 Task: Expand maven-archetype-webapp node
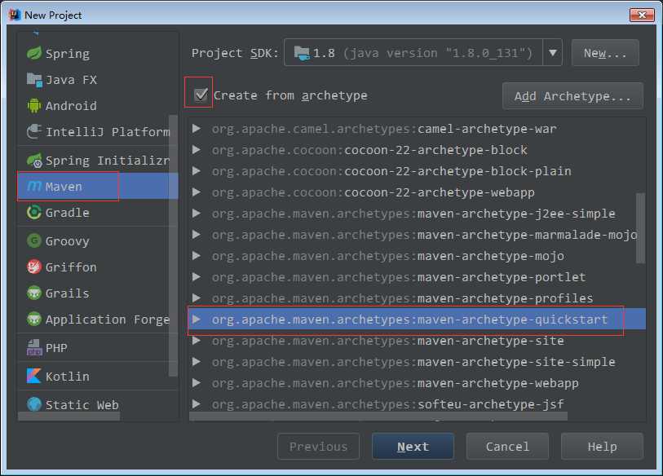(x=197, y=382)
